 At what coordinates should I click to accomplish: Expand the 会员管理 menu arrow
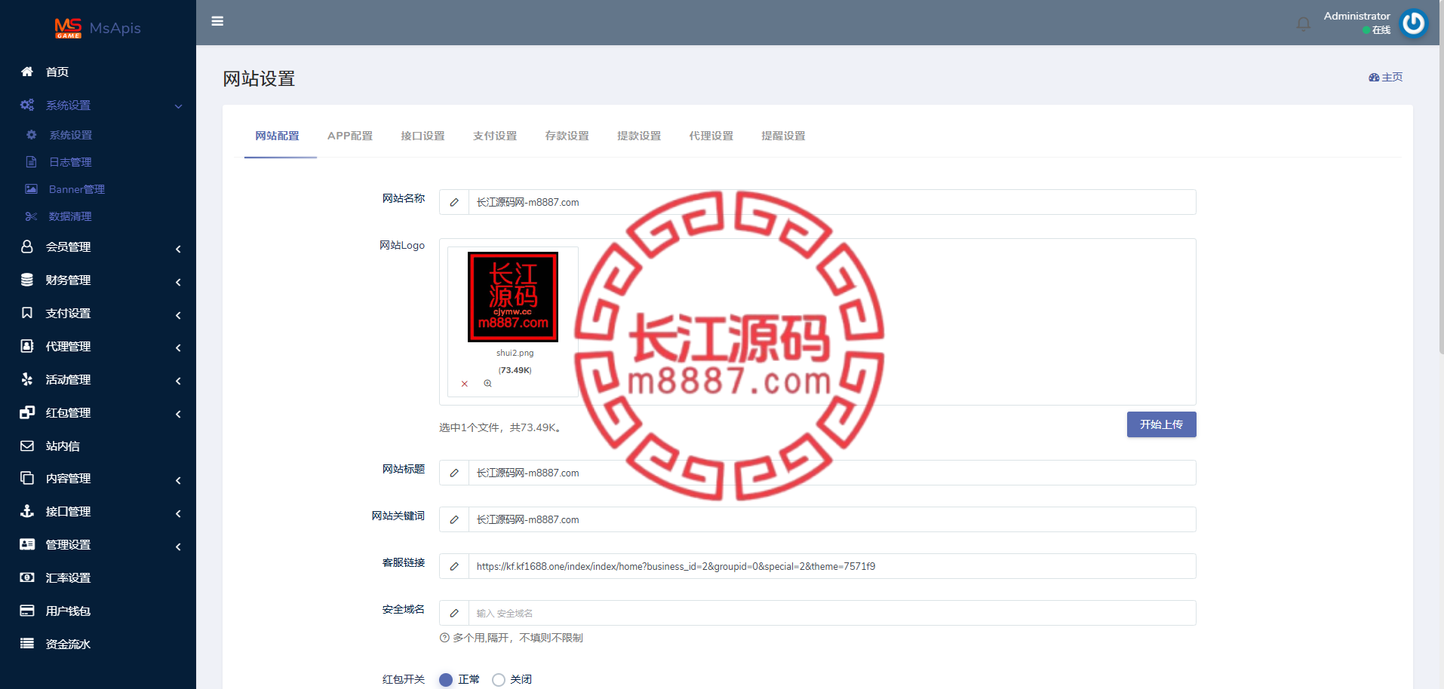coord(179,249)
